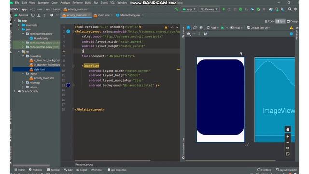The image size is (309, 174).
Task: Switch editor to Design view mode
Action: (x=293, y=21)
